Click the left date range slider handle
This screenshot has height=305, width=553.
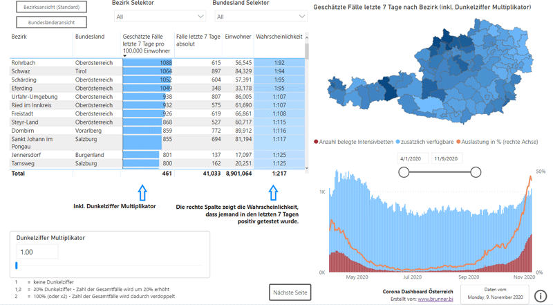pos(404,172)
